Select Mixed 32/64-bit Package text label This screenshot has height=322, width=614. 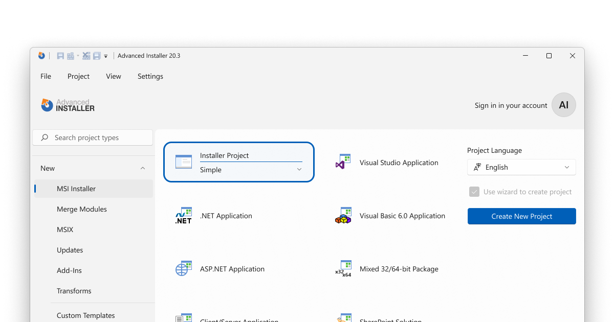pos(399,269)
